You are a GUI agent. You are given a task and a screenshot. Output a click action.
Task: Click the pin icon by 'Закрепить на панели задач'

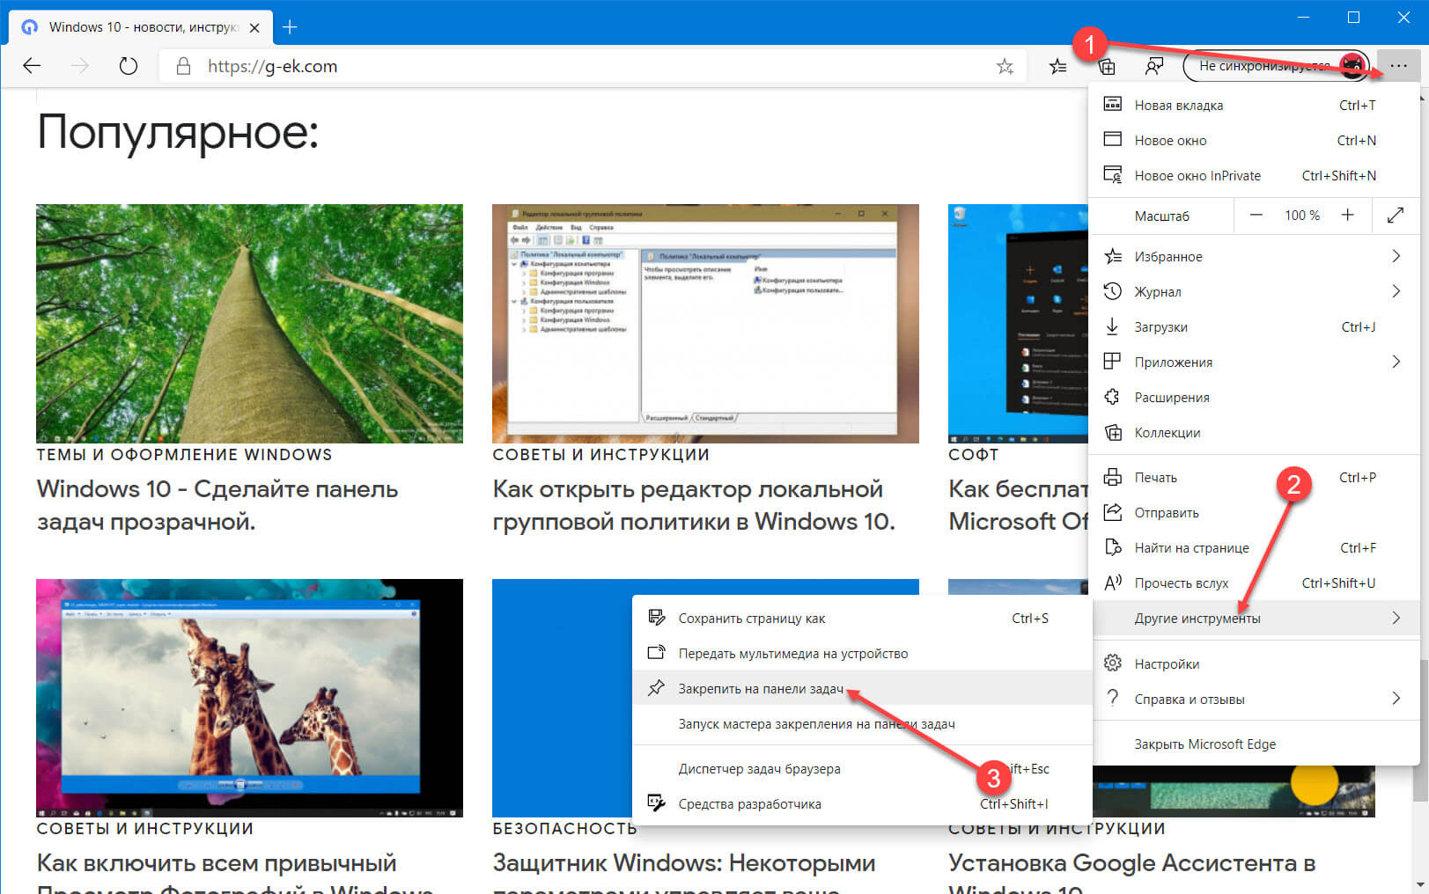(656, 688)
